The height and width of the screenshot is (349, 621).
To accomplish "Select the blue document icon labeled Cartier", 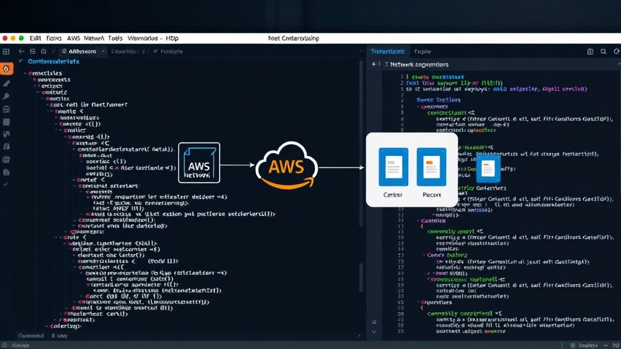I will click(393, 167).
